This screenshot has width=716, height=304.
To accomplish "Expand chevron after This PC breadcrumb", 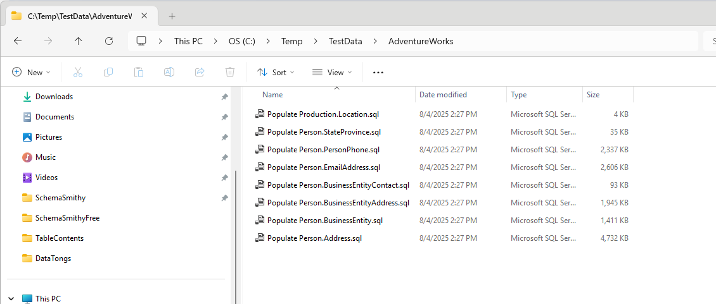I will (x=216, y=41).
